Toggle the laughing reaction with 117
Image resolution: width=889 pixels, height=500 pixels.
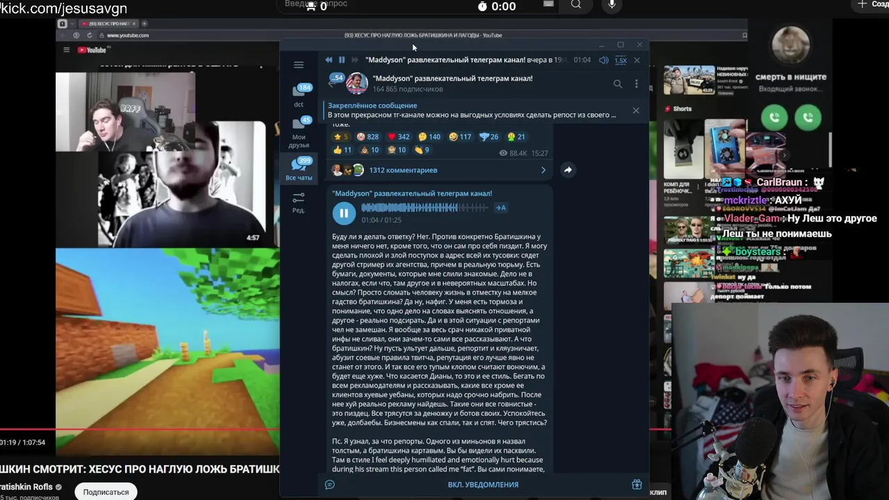pyautogui.click(x=460, y=137)
